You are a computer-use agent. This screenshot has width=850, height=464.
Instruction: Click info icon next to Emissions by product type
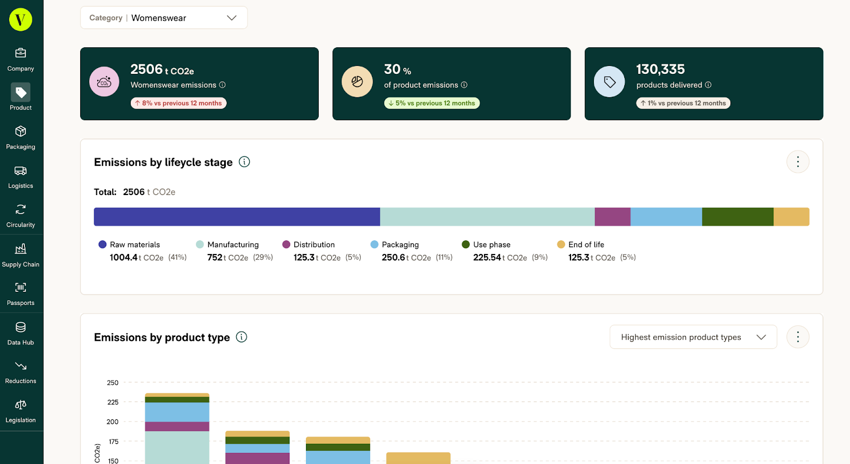tap(242, 337)
